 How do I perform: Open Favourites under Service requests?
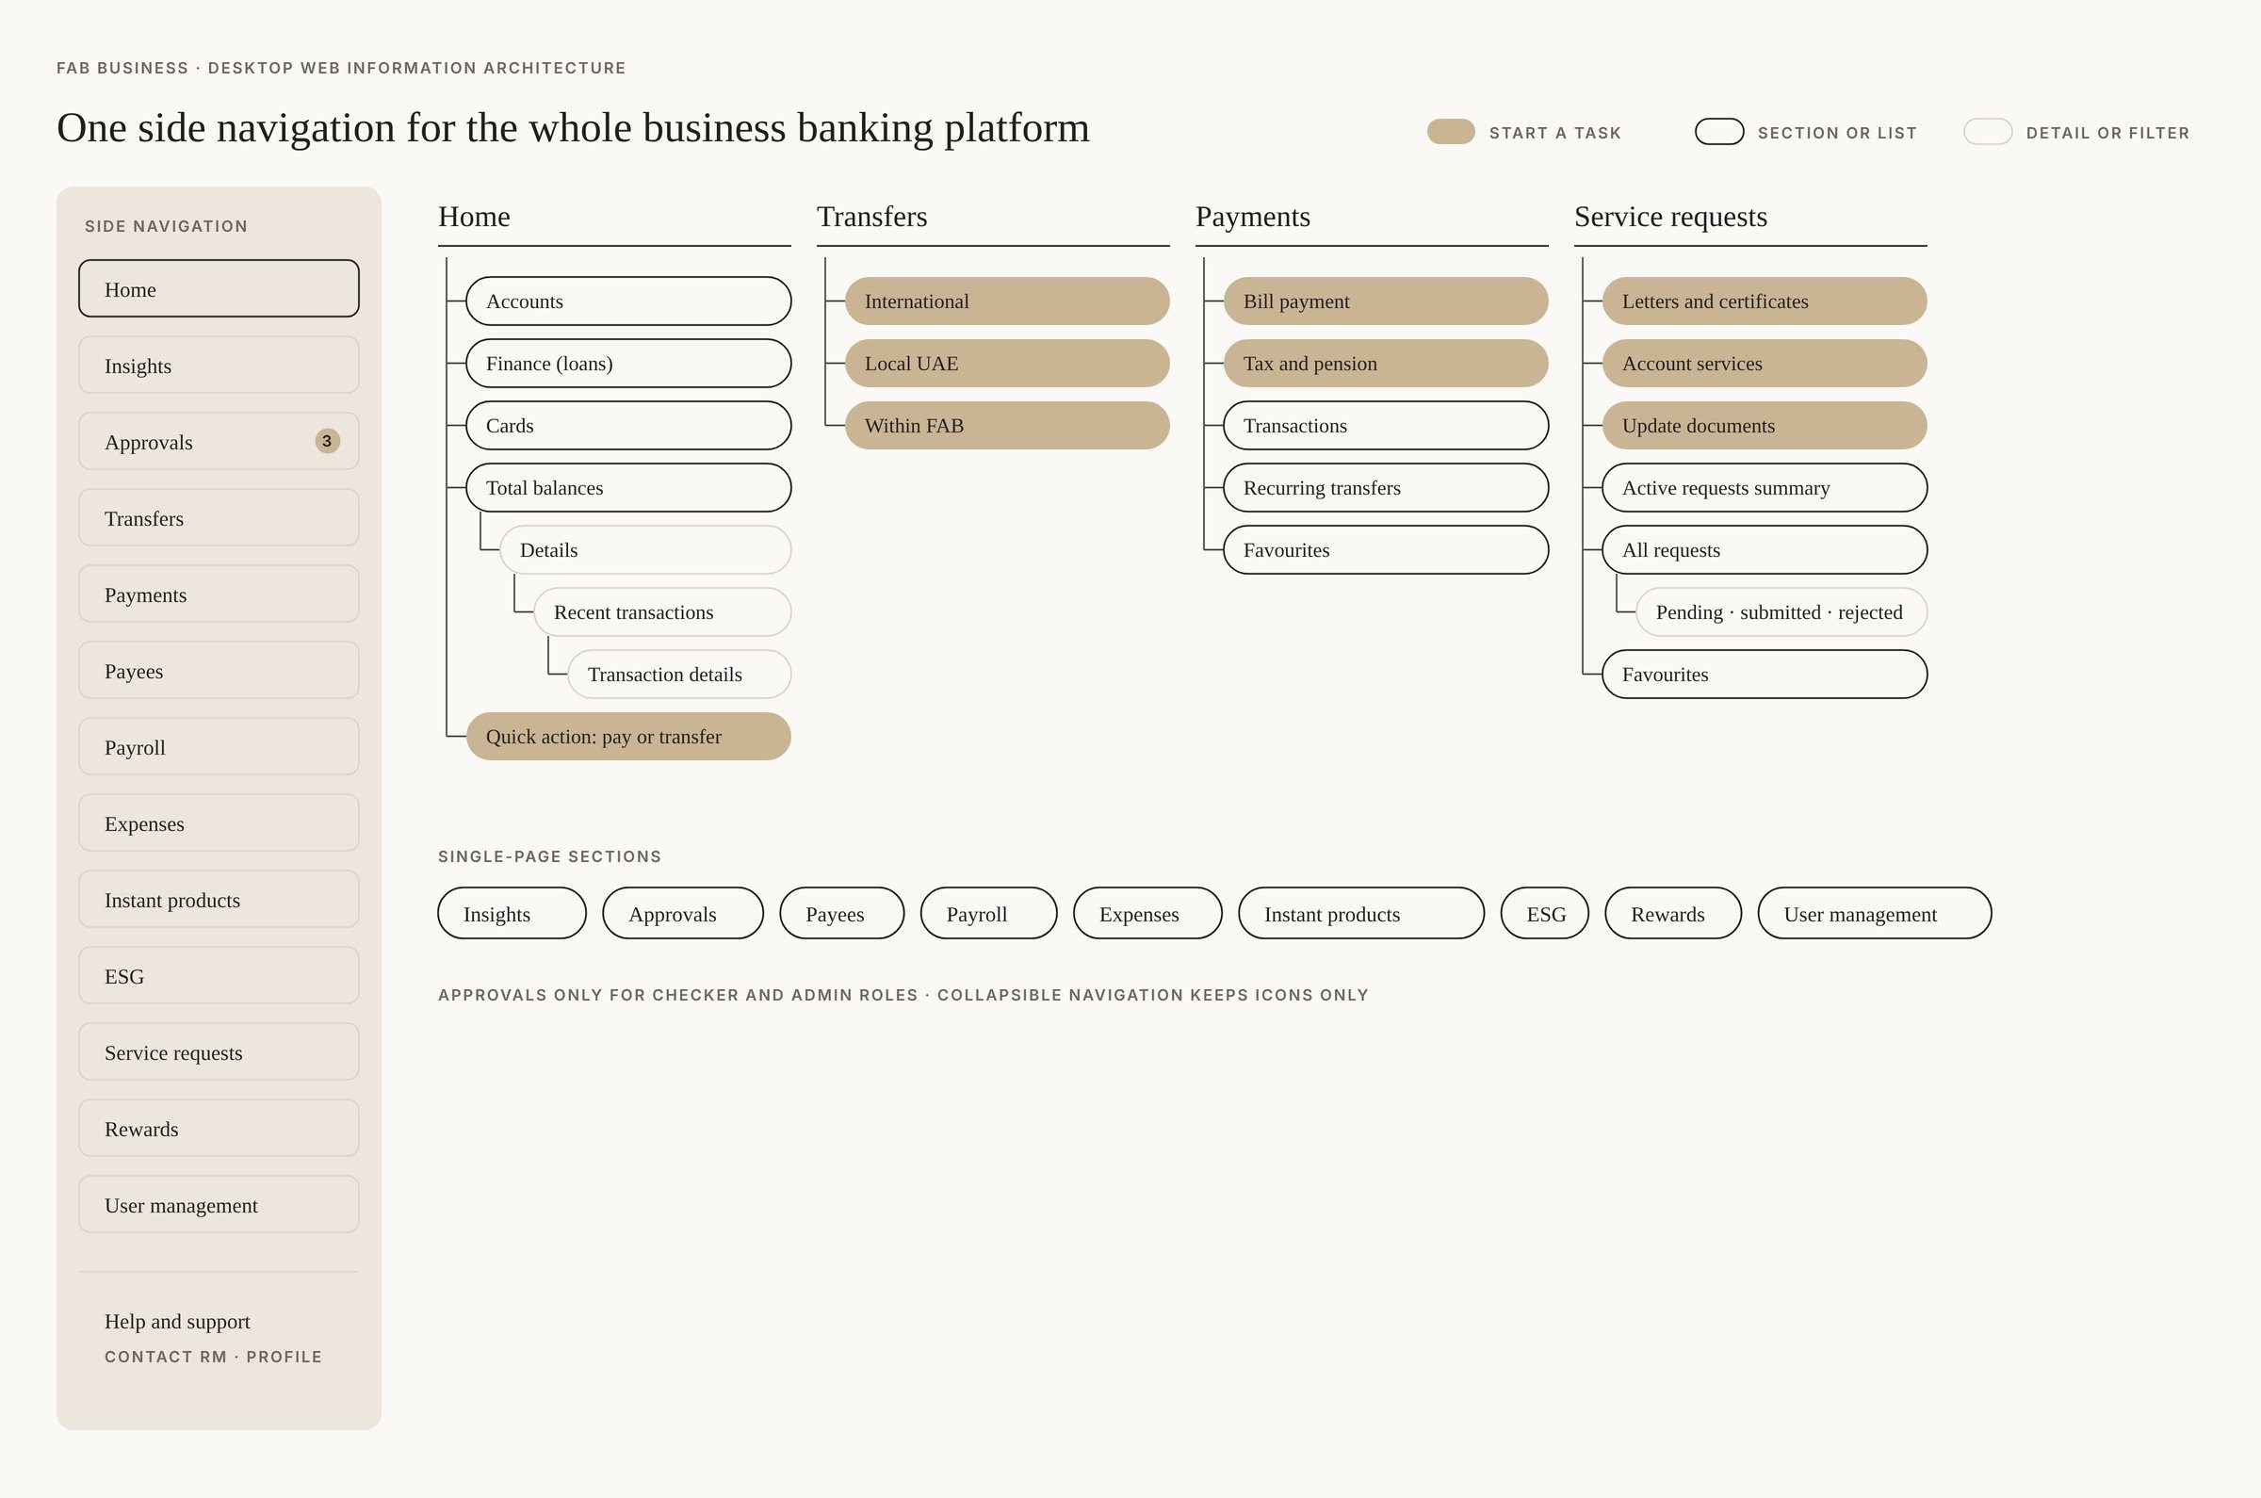(1765, 674)
